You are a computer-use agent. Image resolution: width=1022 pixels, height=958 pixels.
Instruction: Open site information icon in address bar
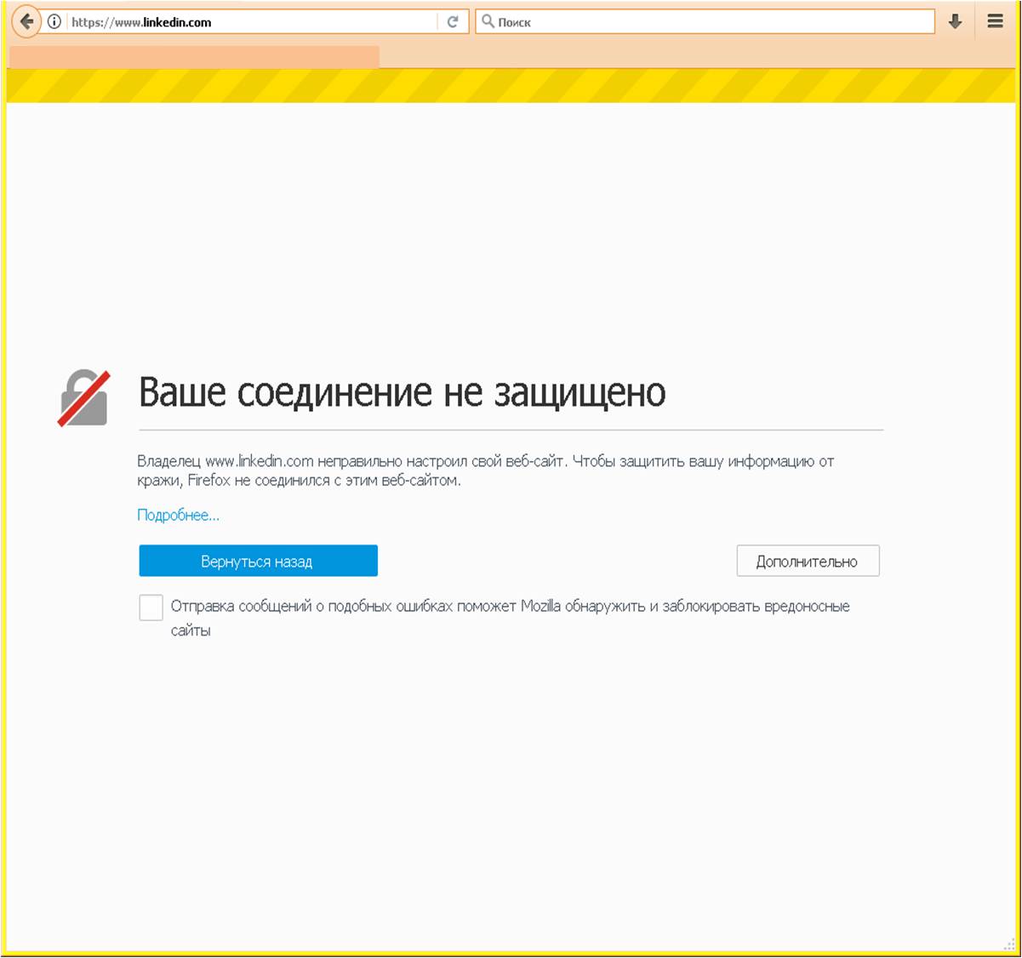click(x=54, y=22)
